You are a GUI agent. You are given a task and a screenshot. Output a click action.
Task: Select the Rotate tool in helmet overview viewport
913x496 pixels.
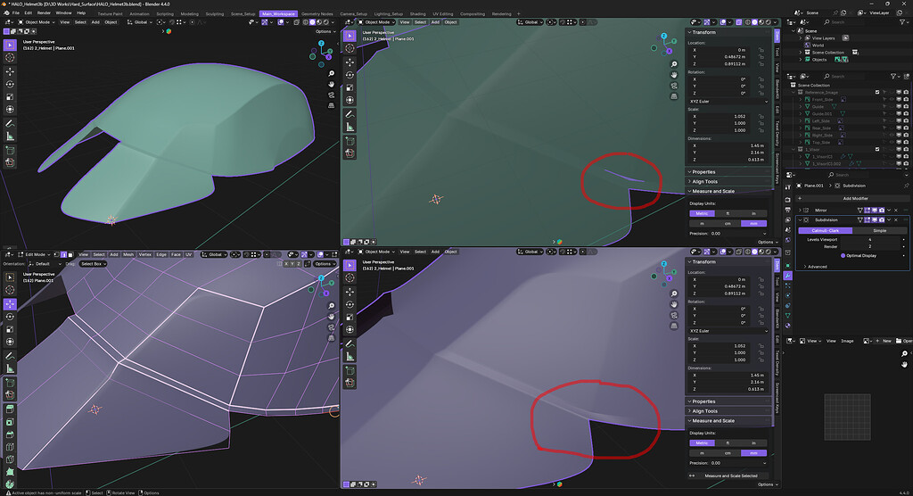[x=10, y=84]
